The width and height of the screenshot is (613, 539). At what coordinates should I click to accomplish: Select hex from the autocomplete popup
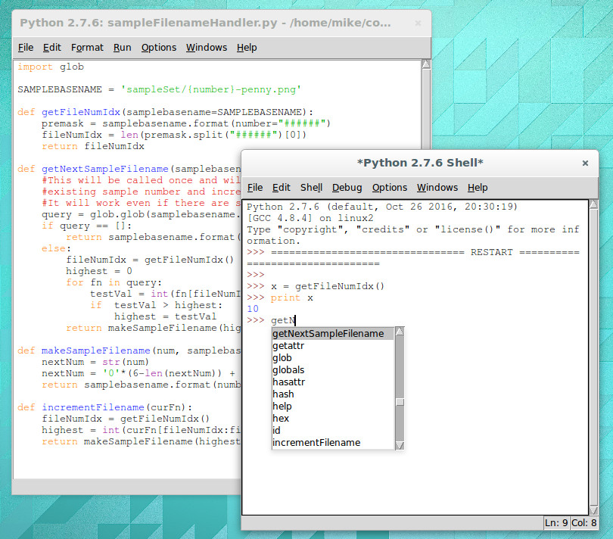(x=279, y=418)
